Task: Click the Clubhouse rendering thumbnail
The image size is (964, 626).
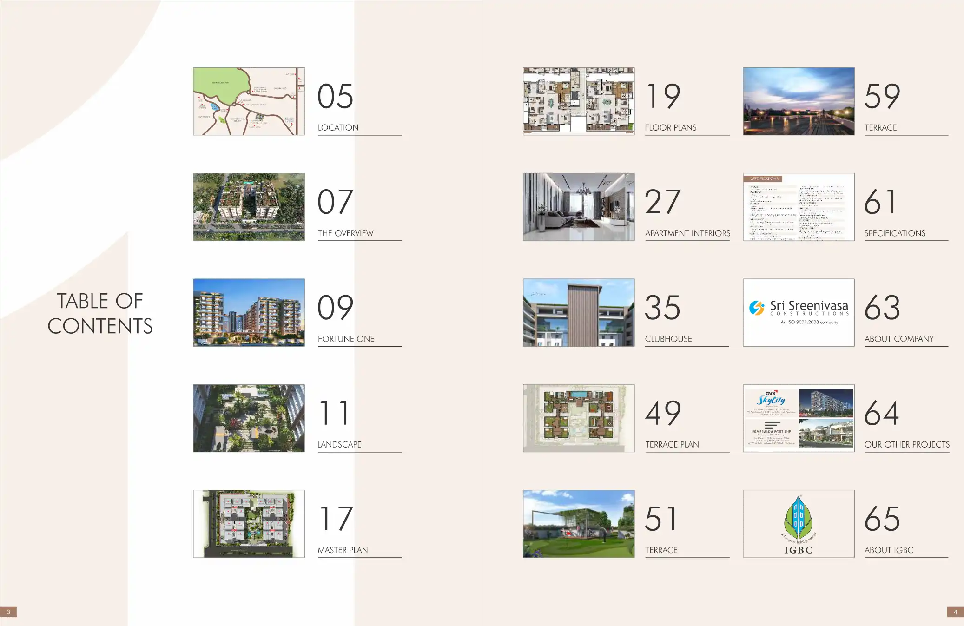Action: (578, 312)
